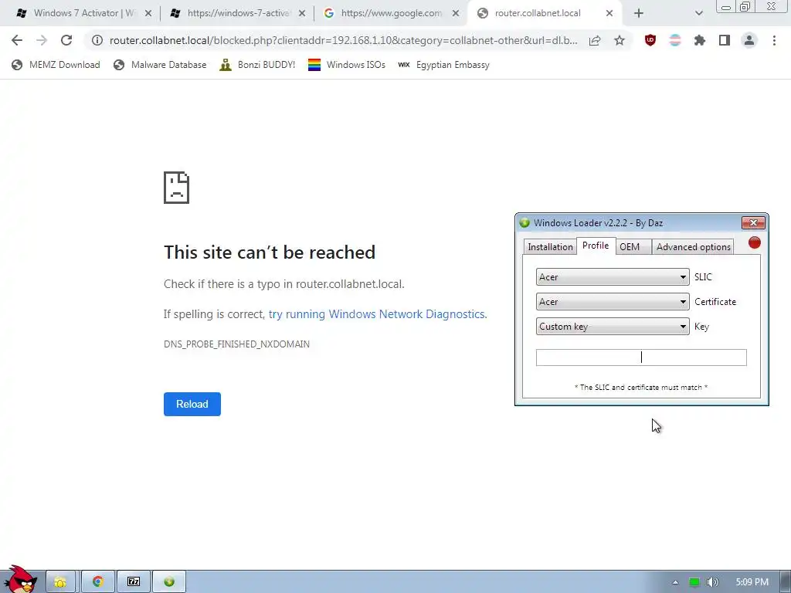Open the volume speaker tray icon

(712, 582)
